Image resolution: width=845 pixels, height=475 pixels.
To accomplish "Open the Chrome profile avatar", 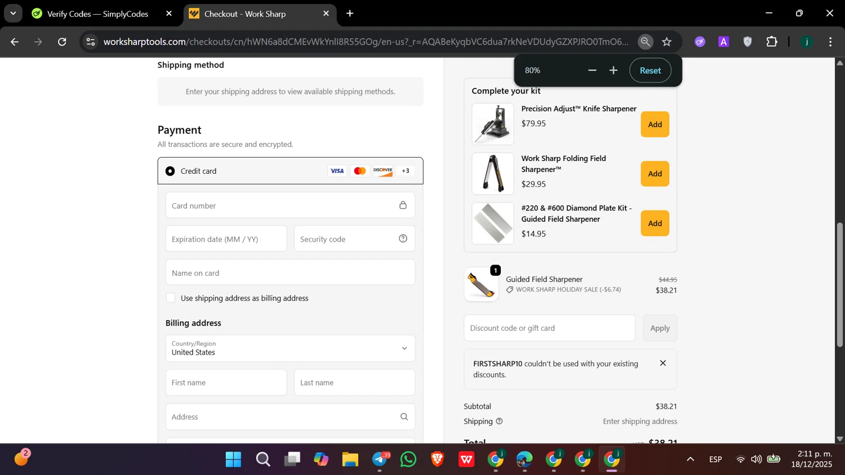I will [x=807, y=42].
